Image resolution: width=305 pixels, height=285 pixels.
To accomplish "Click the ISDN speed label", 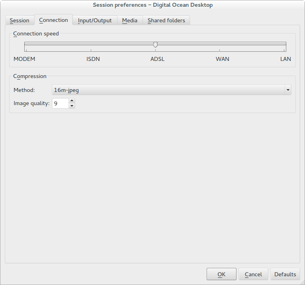I will pyautogui.click(x=93, y=59).
